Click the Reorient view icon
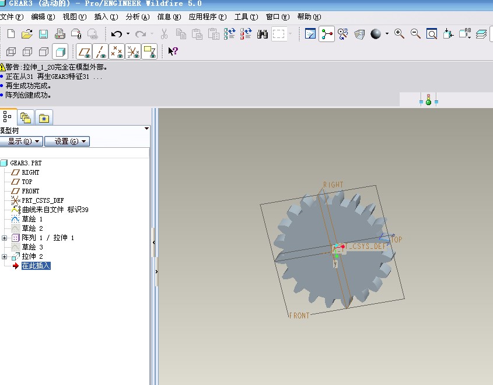Screen dimensions: 493x385 pyautogui.click(x=448, y=34)
